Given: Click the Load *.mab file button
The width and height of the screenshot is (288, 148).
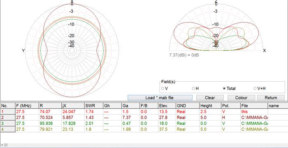Looking at the screenshot, I should tap(160, 98).
